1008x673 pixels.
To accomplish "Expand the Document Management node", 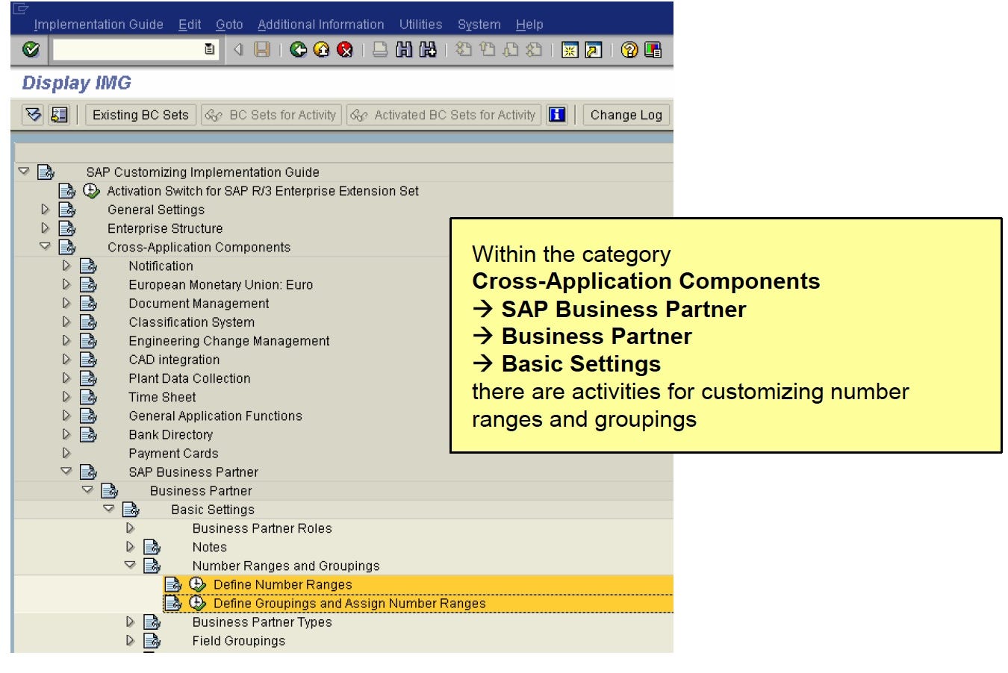I will [66, 303].
